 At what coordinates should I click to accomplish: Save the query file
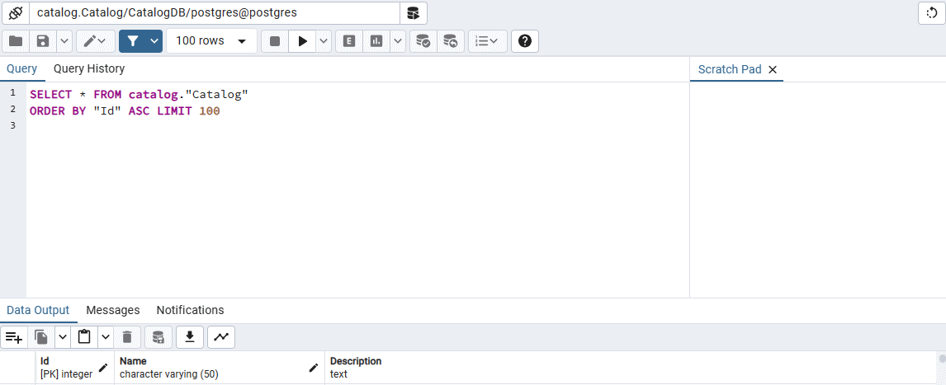(43, 41)
